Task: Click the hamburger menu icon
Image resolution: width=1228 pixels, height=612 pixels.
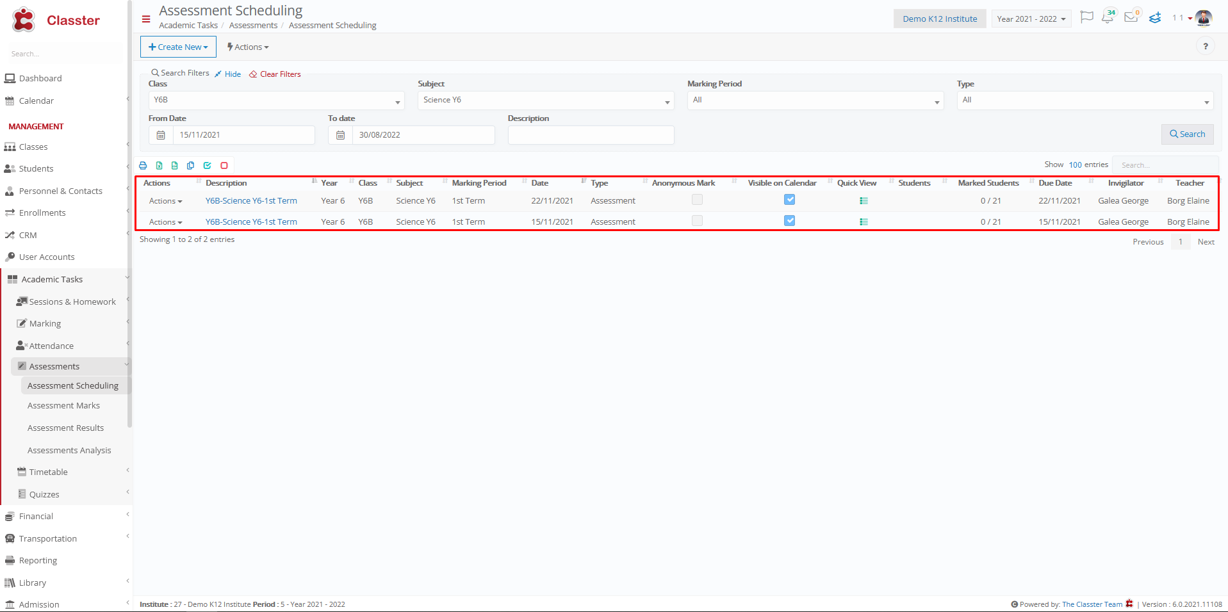Action: (x=146, y=19)
